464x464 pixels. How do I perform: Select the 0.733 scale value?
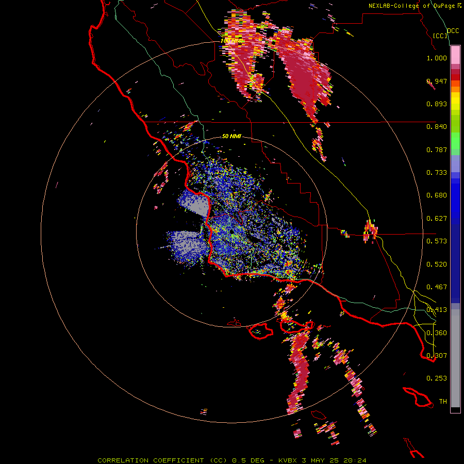pyautogui.click(x=437, y=173)
